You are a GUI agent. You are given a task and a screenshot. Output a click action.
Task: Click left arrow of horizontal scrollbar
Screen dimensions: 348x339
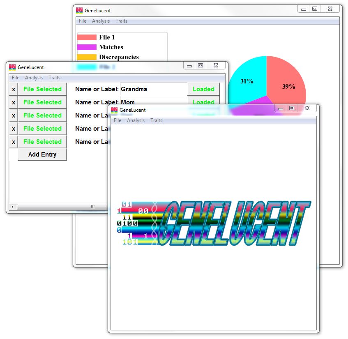pyautogui.click(x=12, y=207)
